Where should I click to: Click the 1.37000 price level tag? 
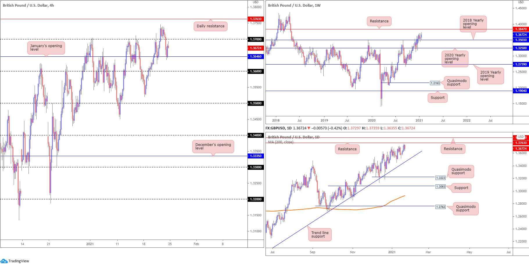pyautogui.click(x=256, y=39)
